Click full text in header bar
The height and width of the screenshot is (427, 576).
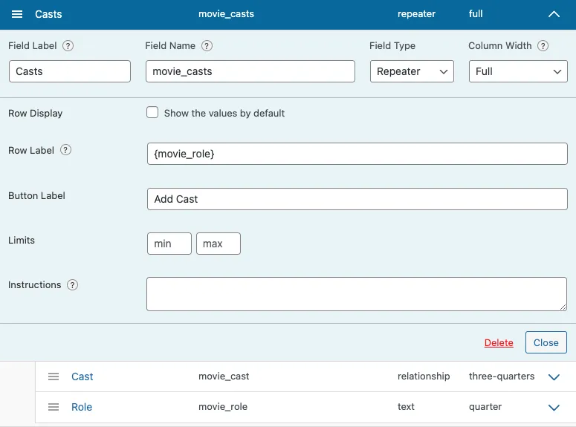click(476, 14)
